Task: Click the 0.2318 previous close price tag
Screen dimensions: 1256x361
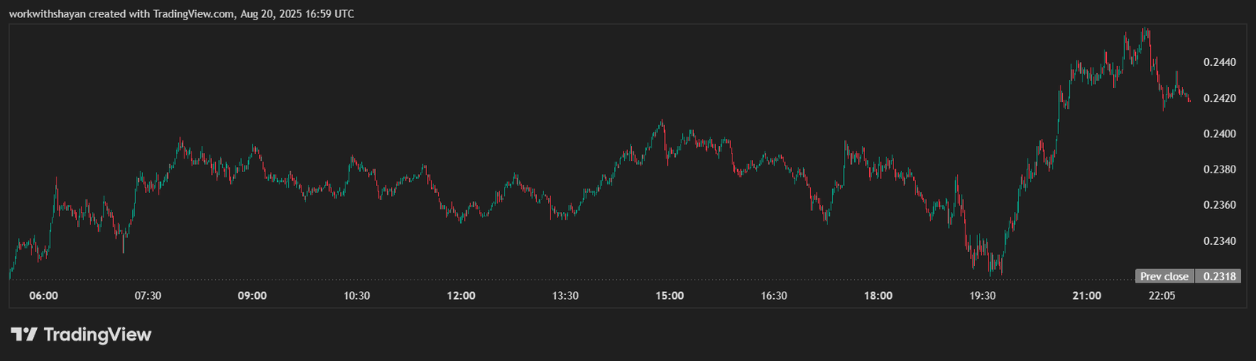Action: pyautogui.click(x=1219, y=276)
